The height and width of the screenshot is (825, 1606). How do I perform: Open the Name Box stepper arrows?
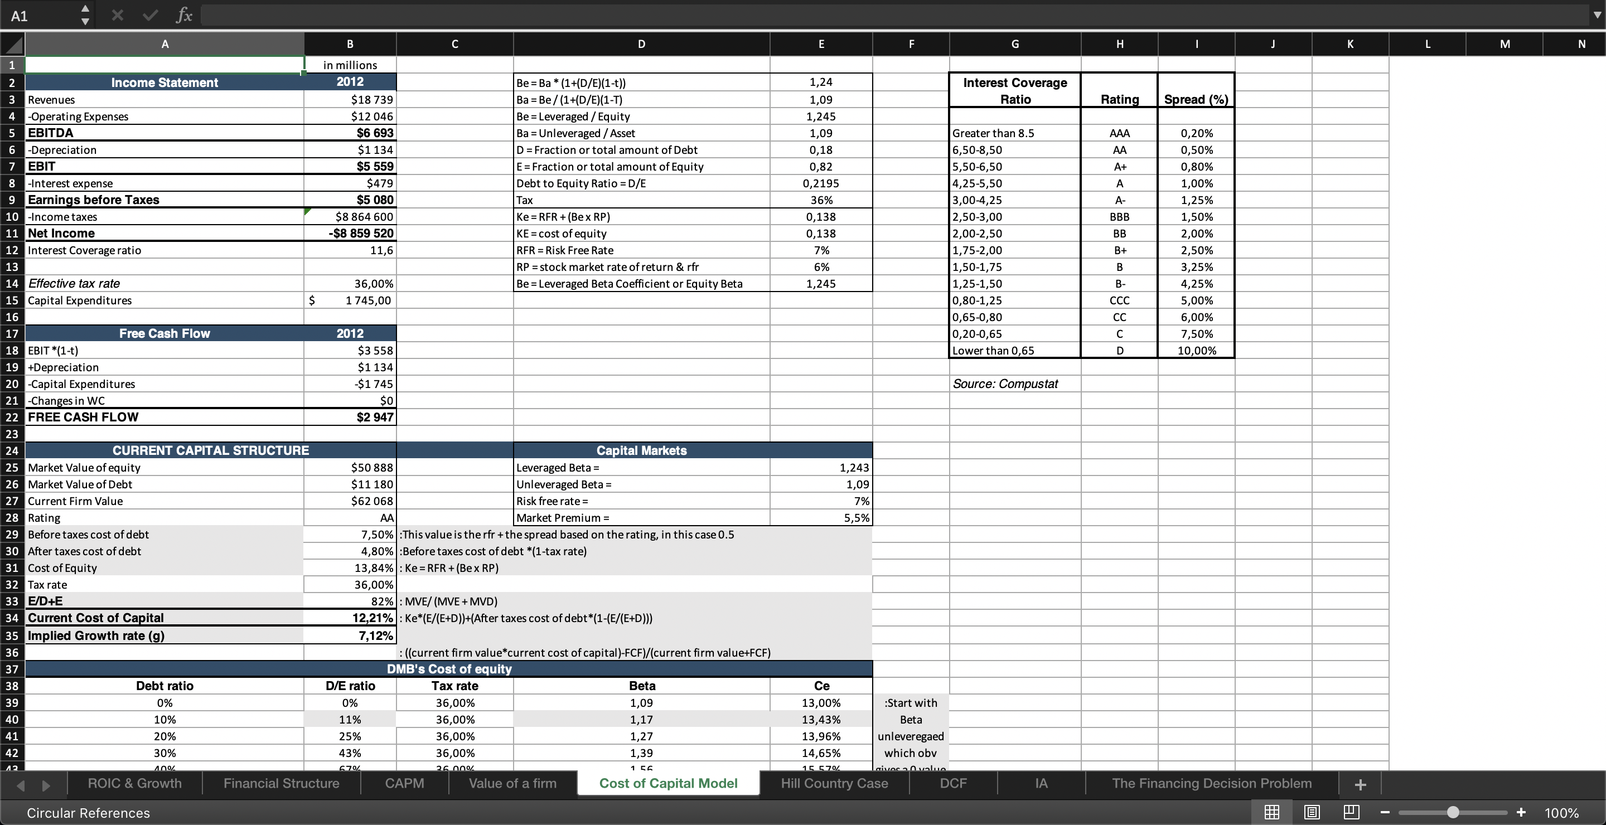pyautogui.click(x=85, y=16)
